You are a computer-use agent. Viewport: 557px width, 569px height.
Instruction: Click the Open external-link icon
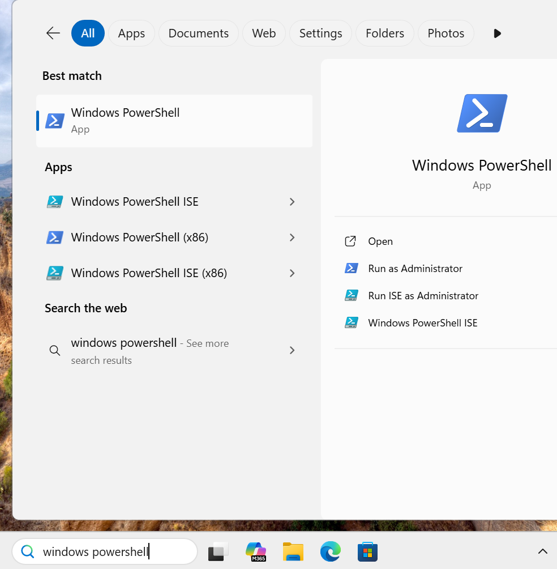click(x=350, y=241)
